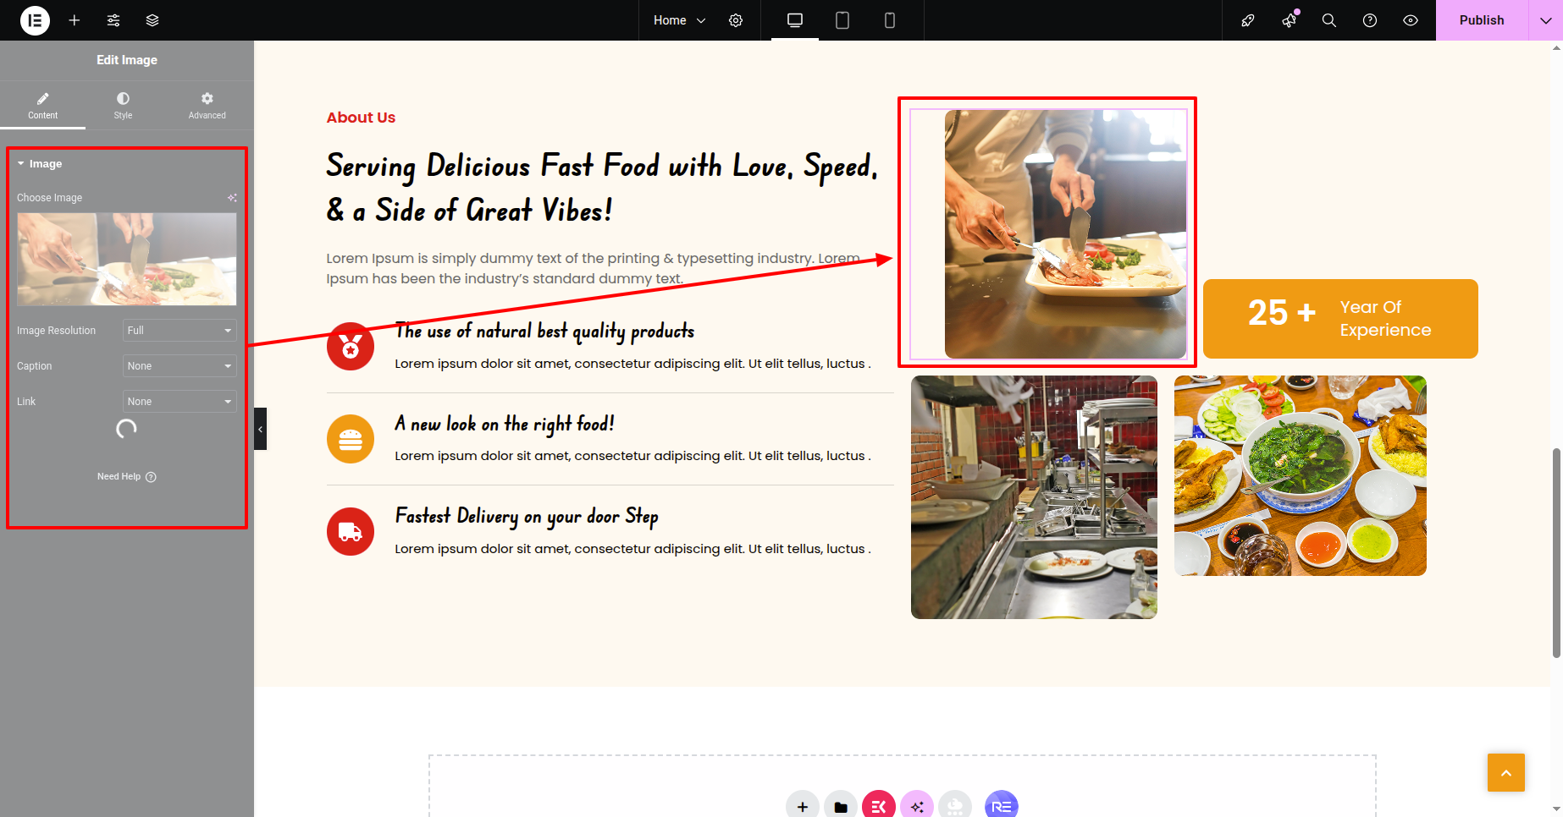Click the What's New megaphone icon
Image resolution: width=1563 pixels, height=817 pixels.
coord(1289,20)
